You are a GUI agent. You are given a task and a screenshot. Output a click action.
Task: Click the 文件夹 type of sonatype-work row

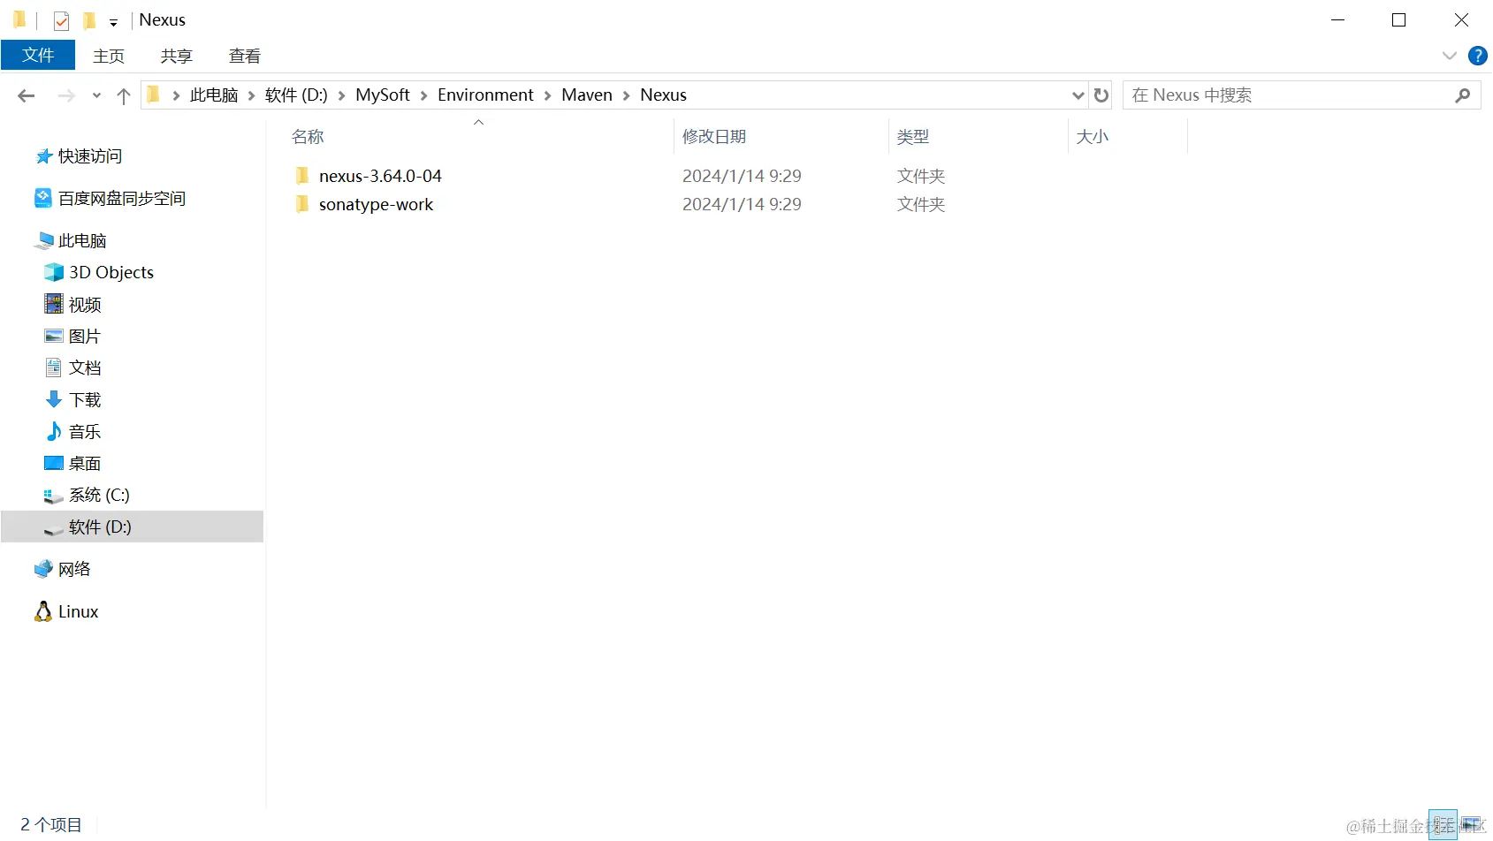(x=921, y=204)
